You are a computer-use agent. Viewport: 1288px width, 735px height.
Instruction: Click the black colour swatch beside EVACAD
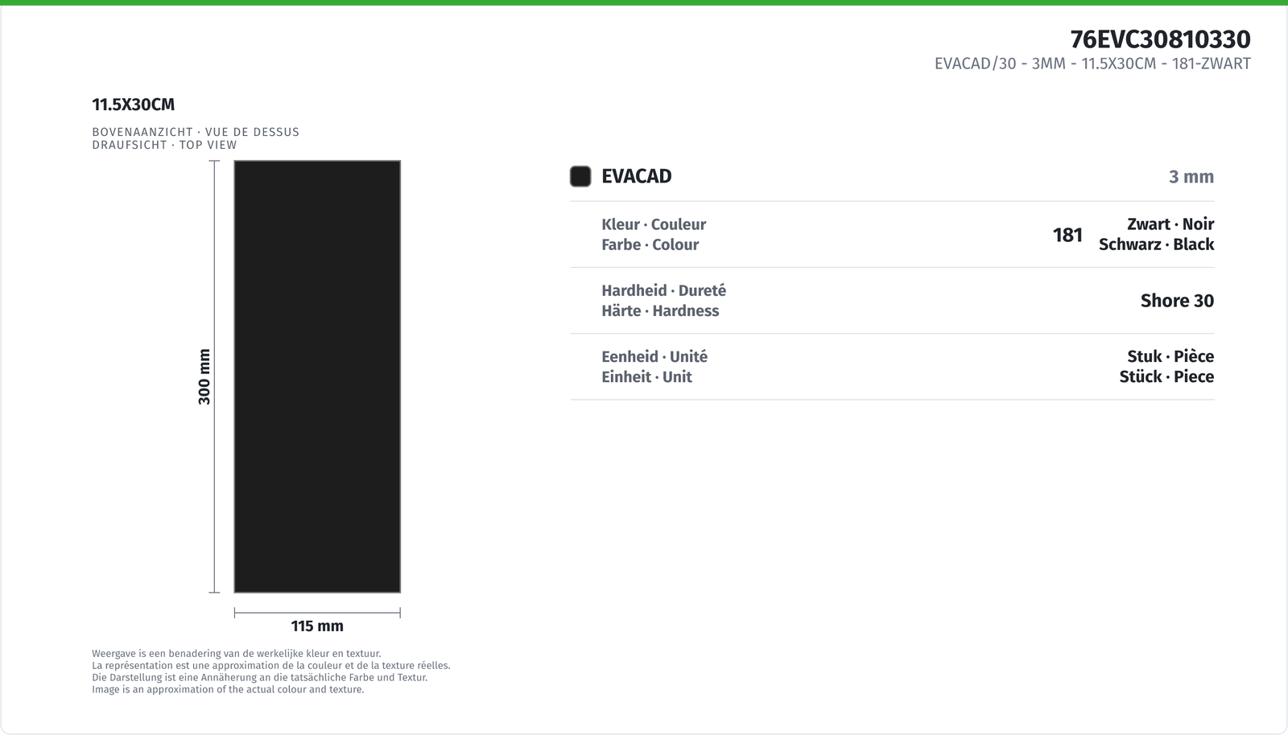click(x=580, y=176)
